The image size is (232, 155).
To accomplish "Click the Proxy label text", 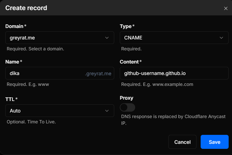I will click(126, 98).
